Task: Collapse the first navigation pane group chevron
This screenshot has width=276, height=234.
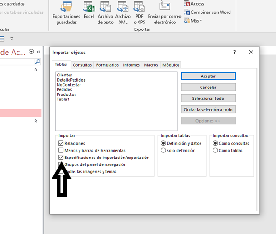Action: click(36, 70)
